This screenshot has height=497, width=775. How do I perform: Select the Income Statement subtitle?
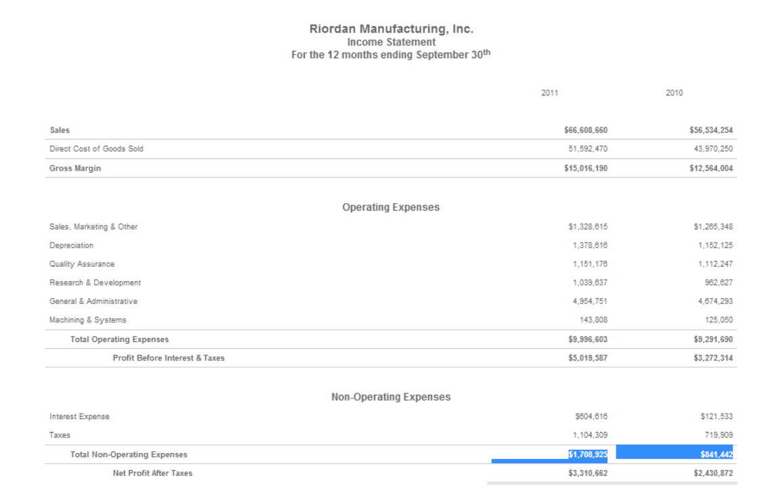(391, 43)
